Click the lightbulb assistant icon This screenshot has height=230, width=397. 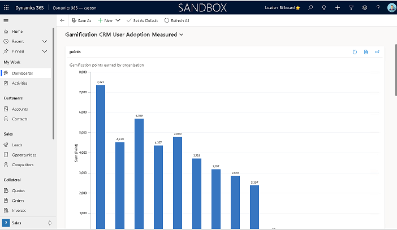point(324,7)
